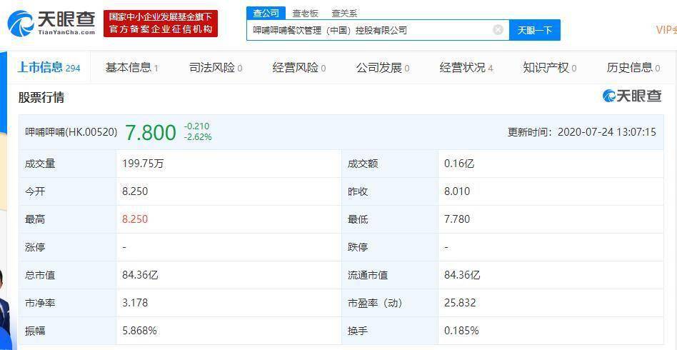Image resolution: width=677 pixels, height=350 pixels.
Task: Open the 上市信息 294 tab
Action: pos(49,67)
